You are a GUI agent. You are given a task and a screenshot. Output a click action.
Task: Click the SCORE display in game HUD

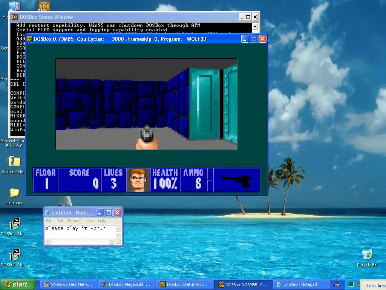(80, 179)
